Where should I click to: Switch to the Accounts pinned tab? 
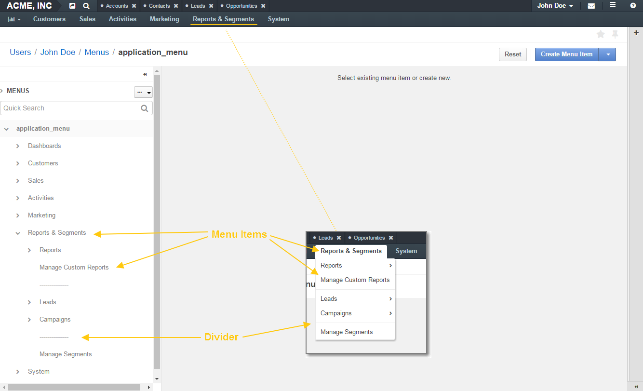coord(117,6)
